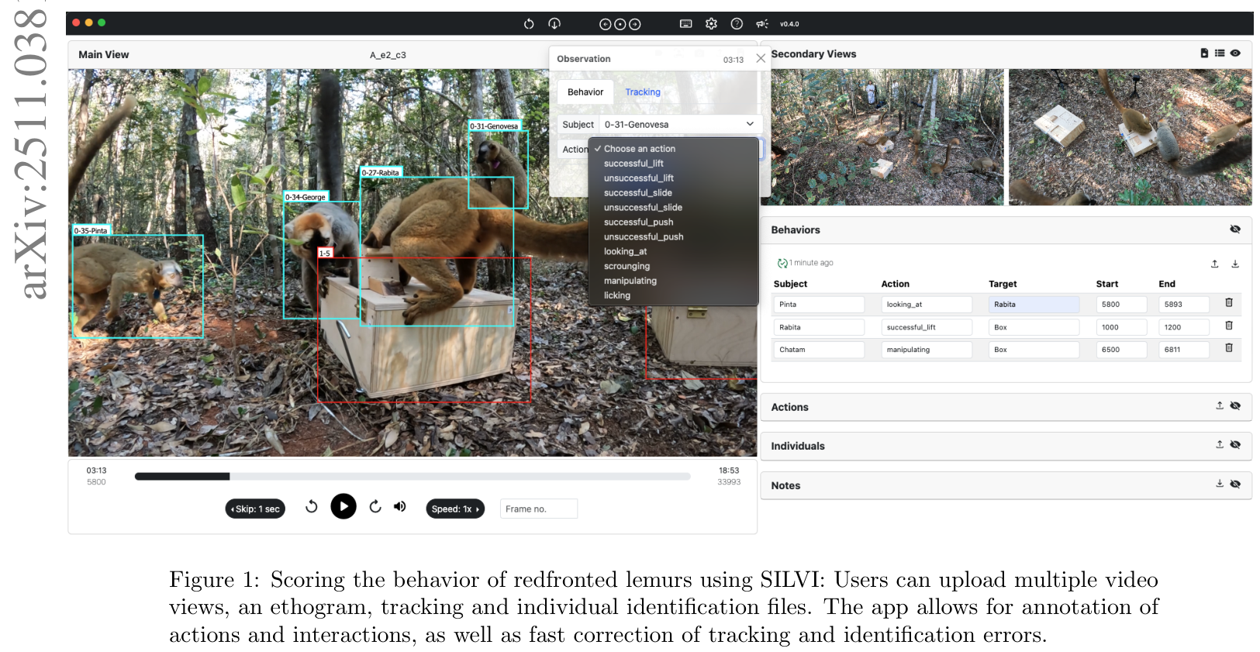This screenshot has height=652, width=1260.
Task: Open the Subject dropdown showing 0-31-Genovesa
Action: pyautogui.click(x=679, y=124)
